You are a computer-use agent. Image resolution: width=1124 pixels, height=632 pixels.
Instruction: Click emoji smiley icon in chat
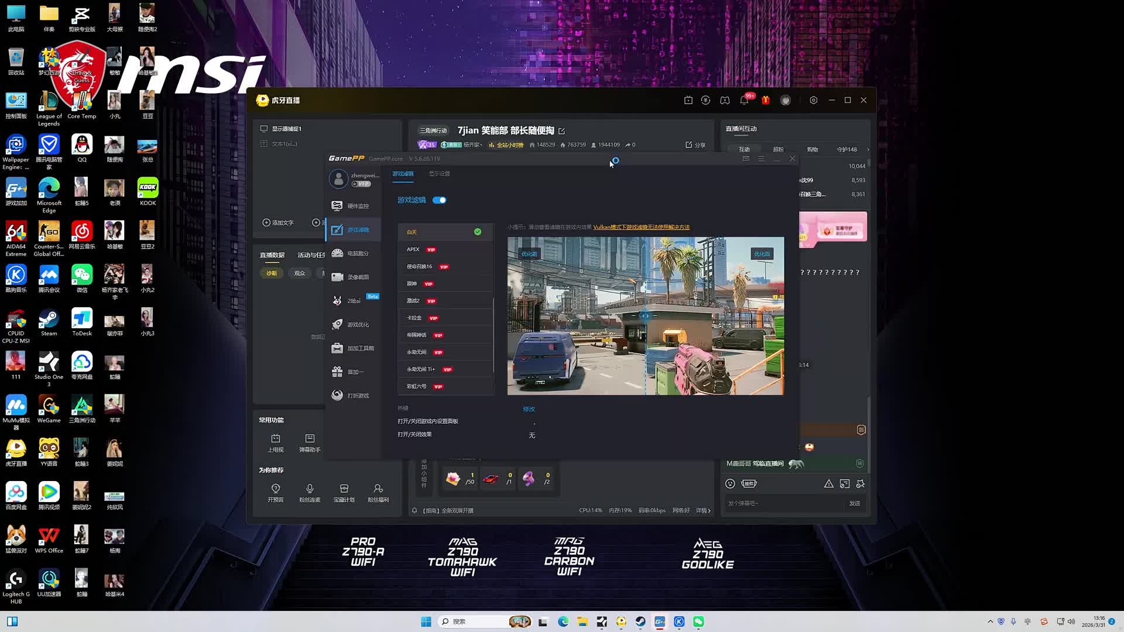pyautogui.click(x=730, y=483)
